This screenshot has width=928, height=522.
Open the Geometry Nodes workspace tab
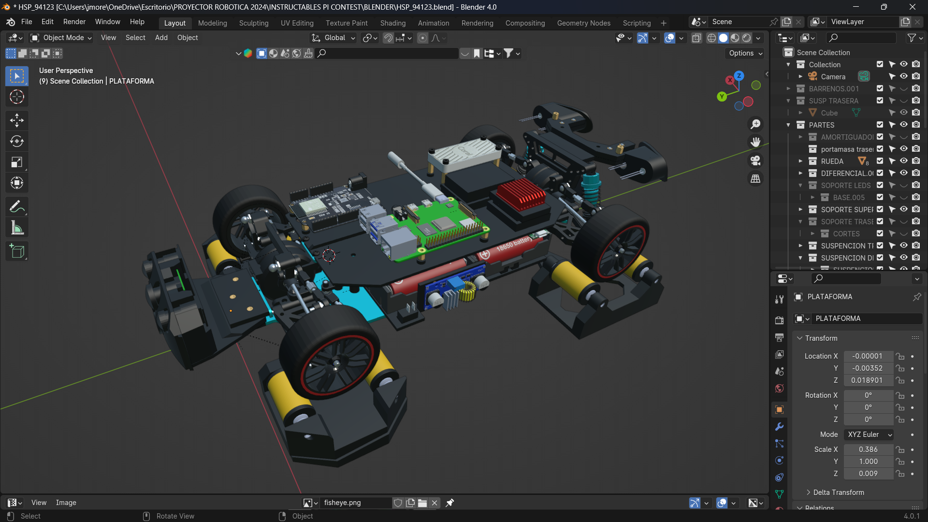point(583,23)
